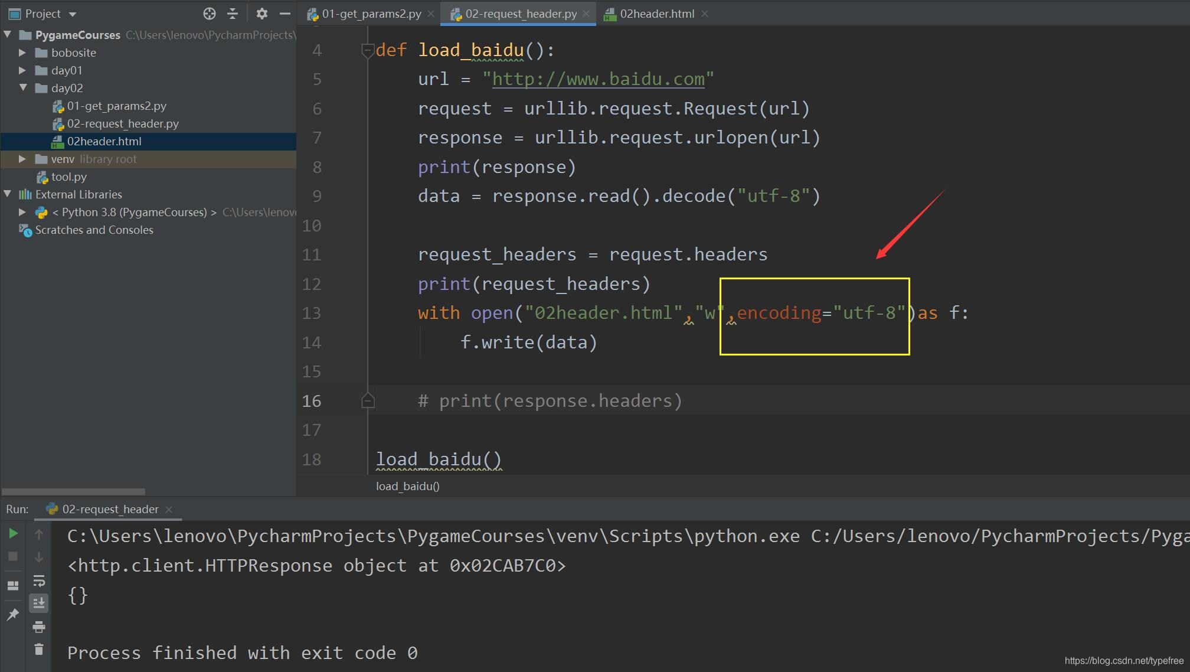Close the 01-get_params2.py tab
This screenshot has height=672, width=1190.
click(x=431, y=14)
